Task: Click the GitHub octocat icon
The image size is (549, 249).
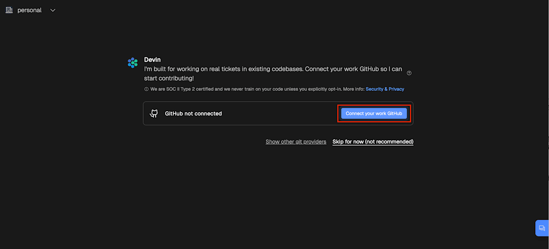Action: point(154,114)
